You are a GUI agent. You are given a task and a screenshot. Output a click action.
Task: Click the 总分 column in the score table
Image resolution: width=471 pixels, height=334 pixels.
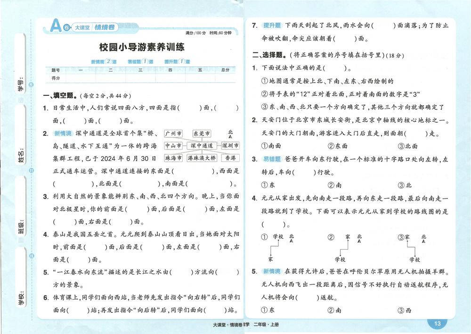tap(225, 70)
